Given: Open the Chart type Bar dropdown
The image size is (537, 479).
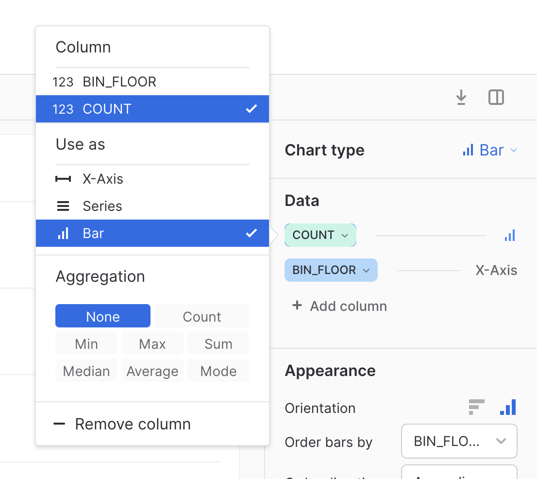Looking at the screenshot, I should coord(489,150).
